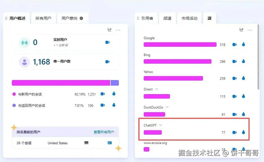Click the 与返回用户的会话 legend label

pyautogui.click(x=32, y=106)
